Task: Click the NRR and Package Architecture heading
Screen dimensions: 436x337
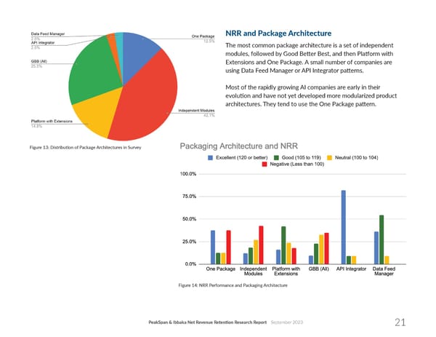Action: pyautogui.click(x=278, y=33)
